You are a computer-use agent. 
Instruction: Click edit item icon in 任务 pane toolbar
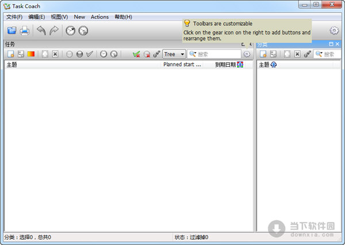pos(45,54)
